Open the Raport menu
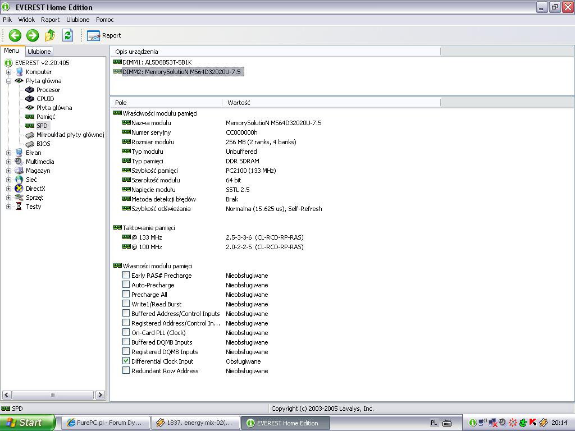This screenshot has width=575, height=431. click(x=50, y=20)
